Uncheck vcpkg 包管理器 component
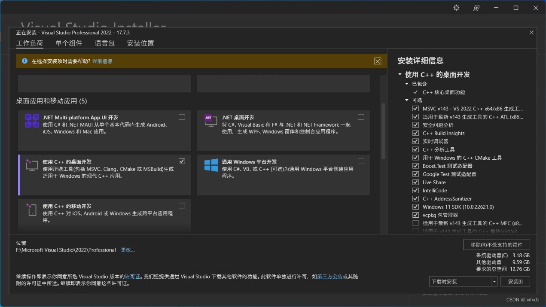 pyautogui.click(x=415, y=215)
